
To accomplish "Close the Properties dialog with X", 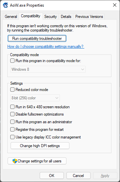I will coord(115,5).
